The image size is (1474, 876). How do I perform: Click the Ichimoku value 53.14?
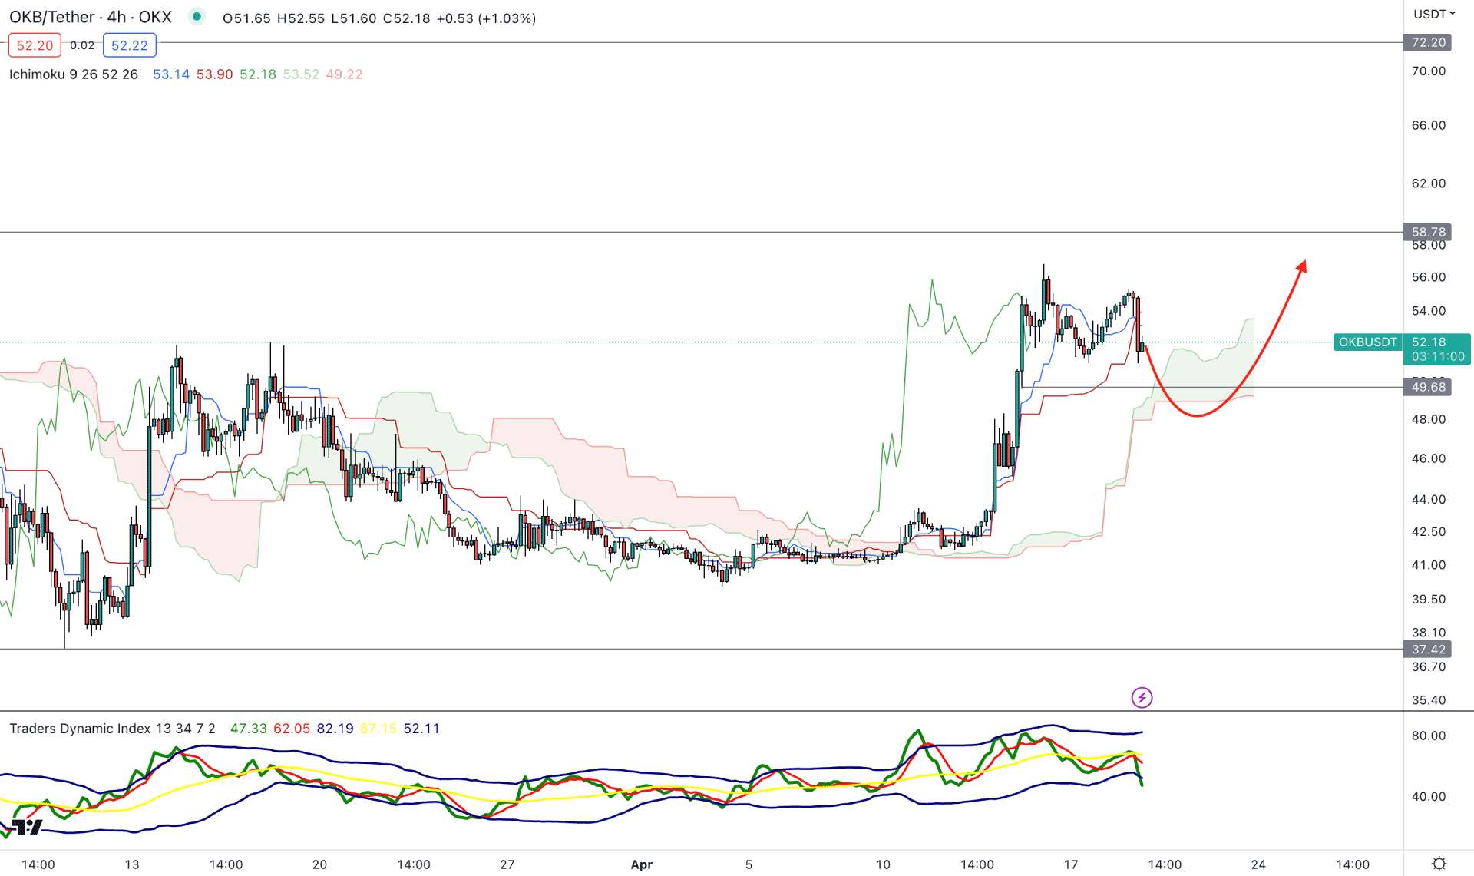coord(171,74)
